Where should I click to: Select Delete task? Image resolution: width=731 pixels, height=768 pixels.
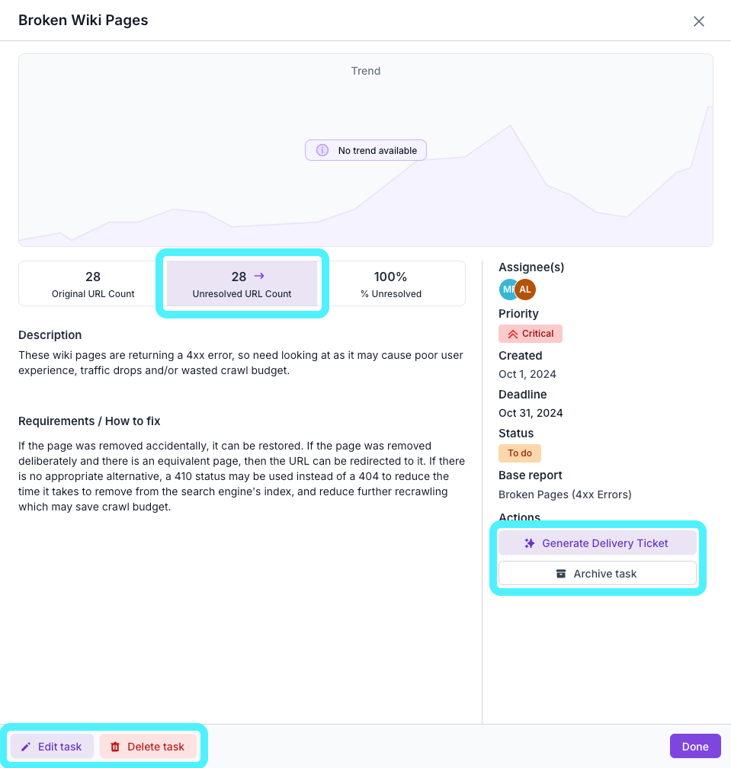pos(148,747)
